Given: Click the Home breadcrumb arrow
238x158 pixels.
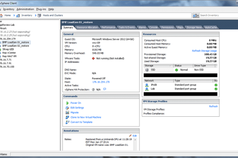Looking at the screenshot, I should 14,15.
